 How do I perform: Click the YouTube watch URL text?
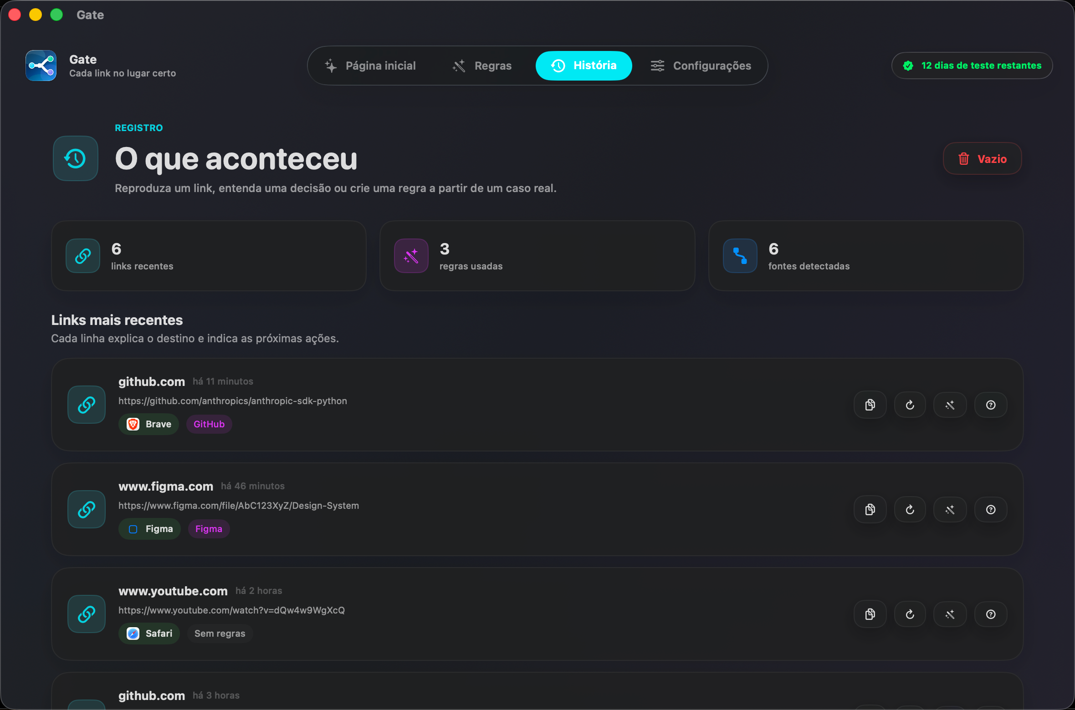tap(231, 610)
